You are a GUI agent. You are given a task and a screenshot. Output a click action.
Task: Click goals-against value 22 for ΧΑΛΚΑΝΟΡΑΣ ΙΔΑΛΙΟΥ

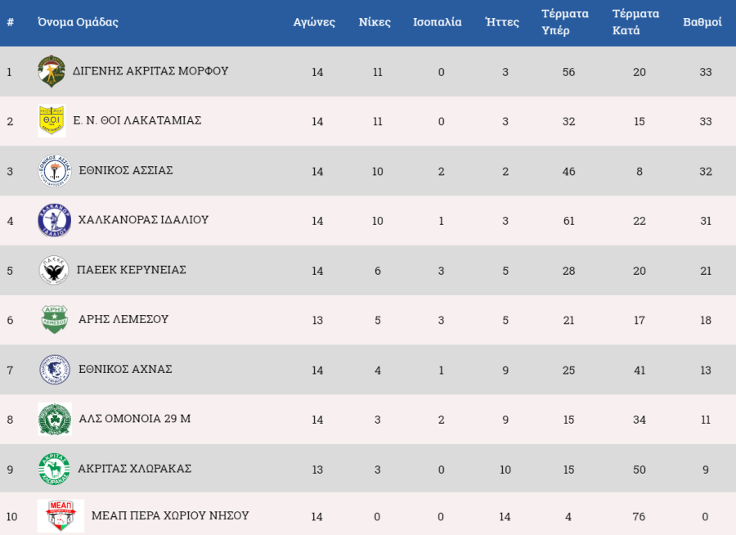click(640, 221)
